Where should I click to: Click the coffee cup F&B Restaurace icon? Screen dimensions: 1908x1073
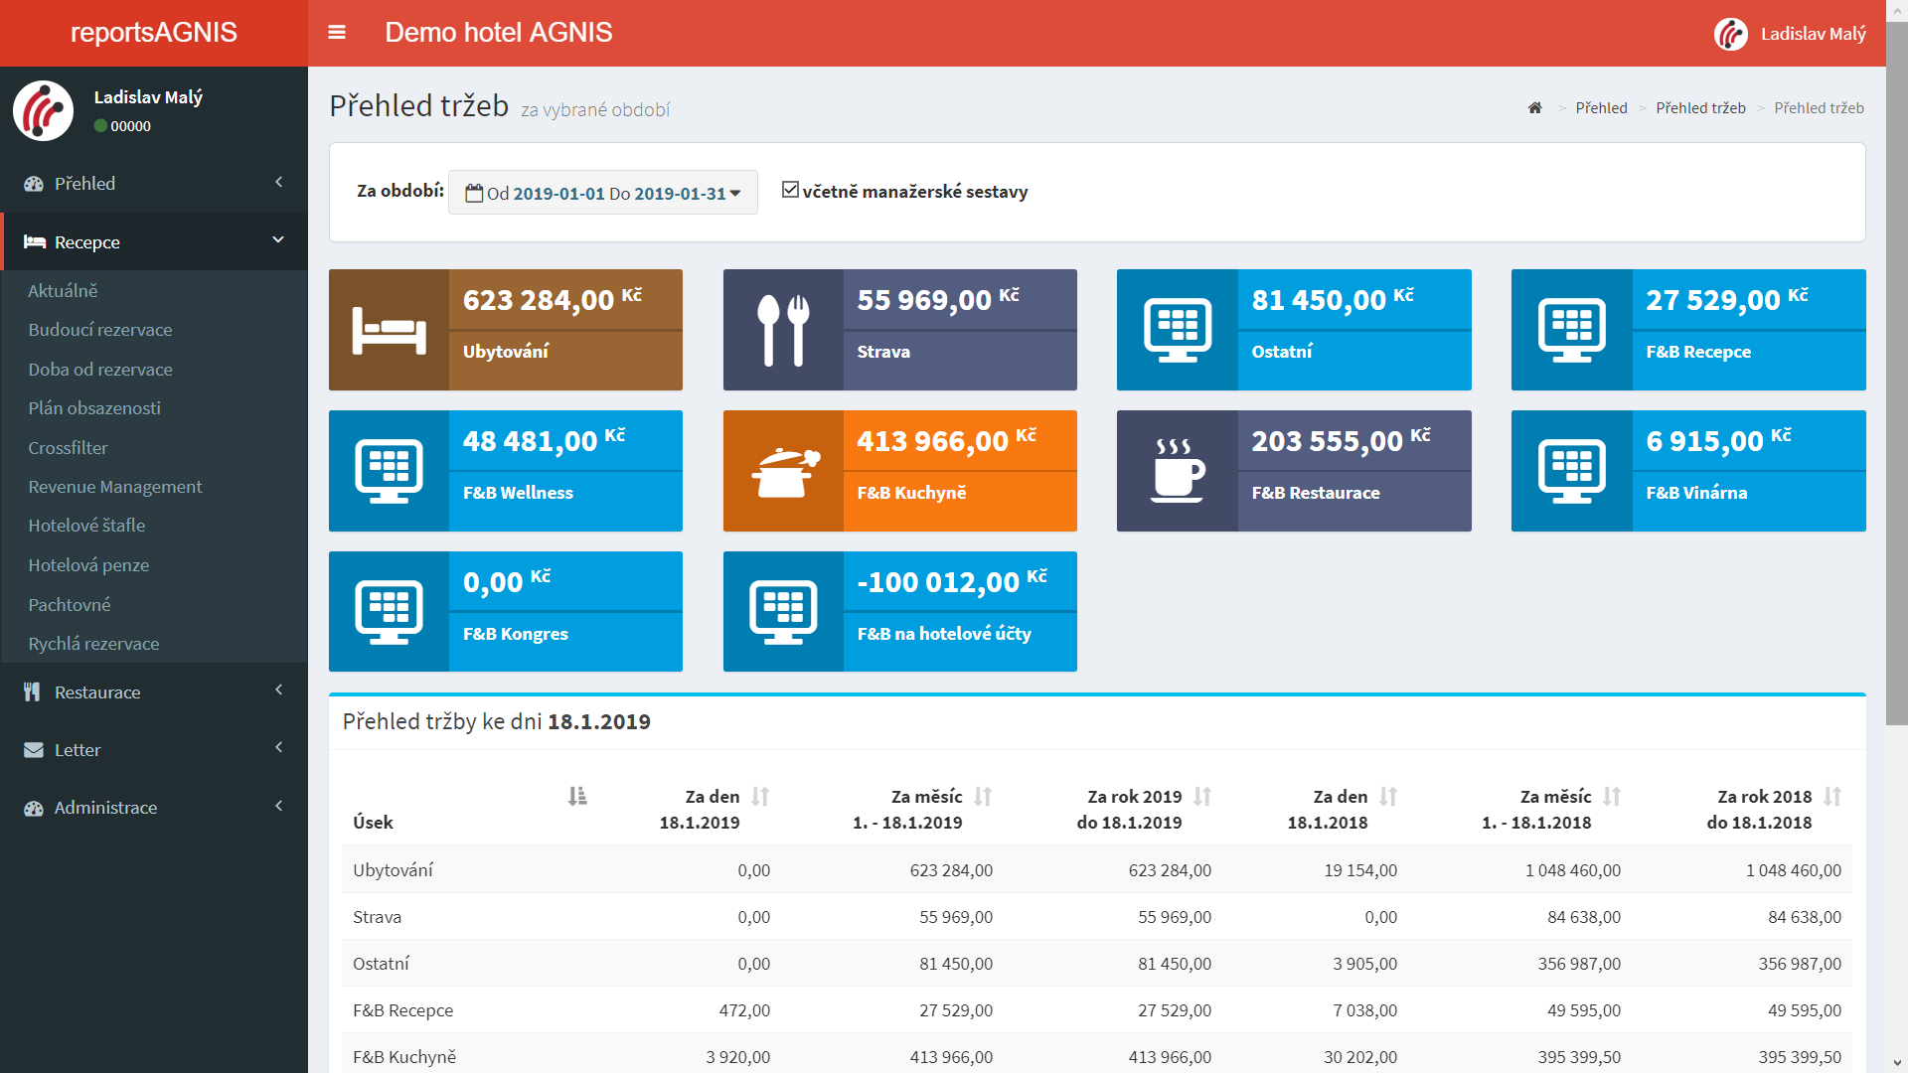click(1178, 472)
